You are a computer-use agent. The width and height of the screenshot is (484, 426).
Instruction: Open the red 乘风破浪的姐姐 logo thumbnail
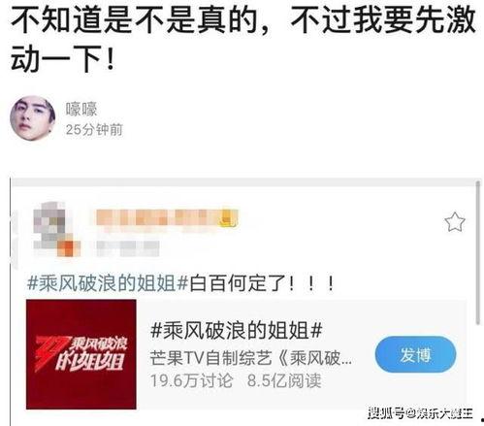point(81,354)
